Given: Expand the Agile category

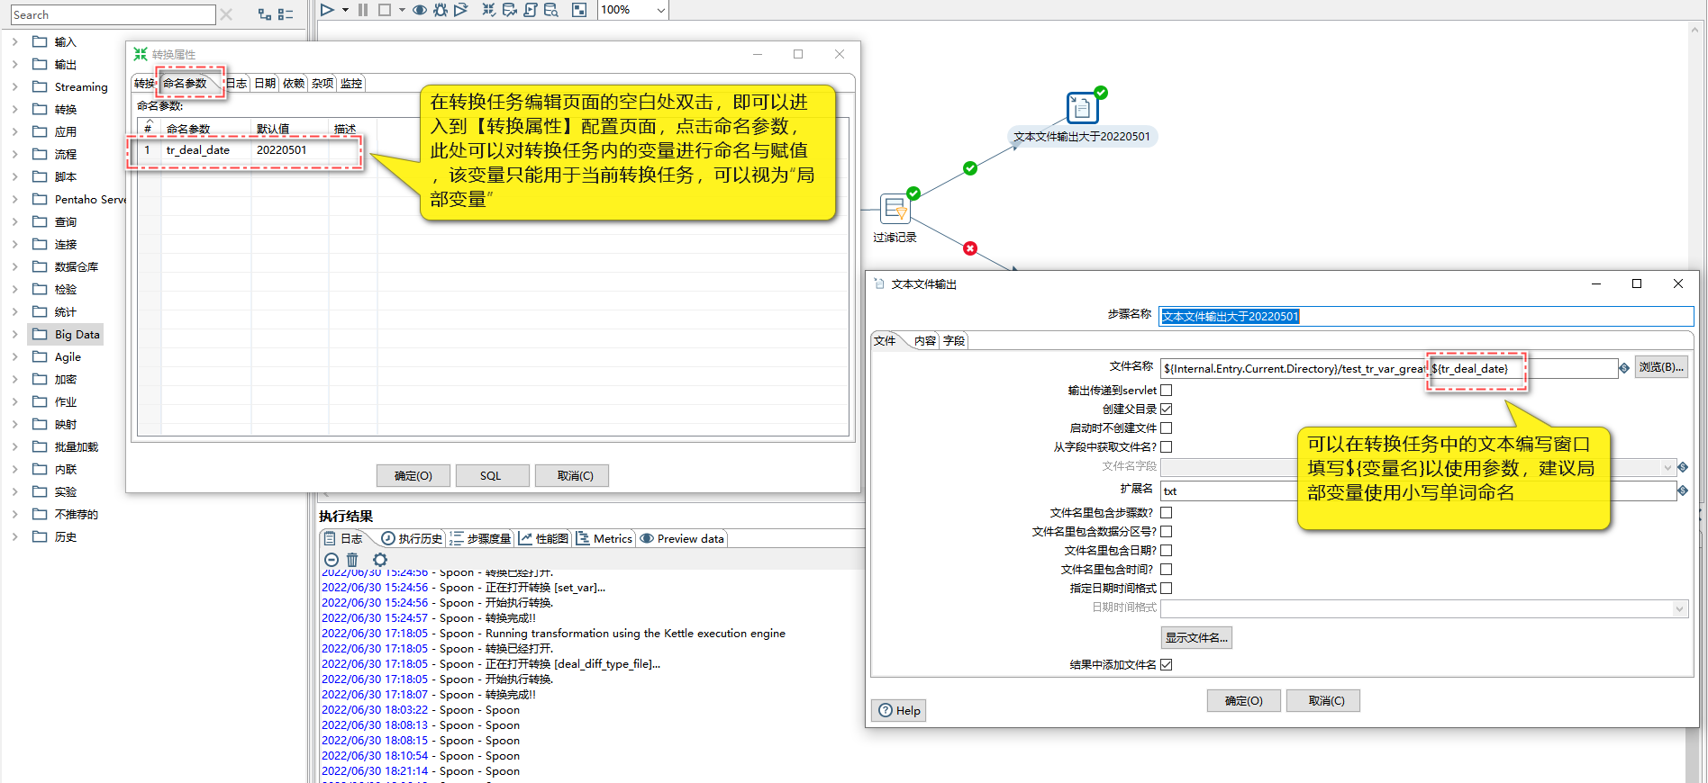Looking at the screenshot, I should pos(14,357).
